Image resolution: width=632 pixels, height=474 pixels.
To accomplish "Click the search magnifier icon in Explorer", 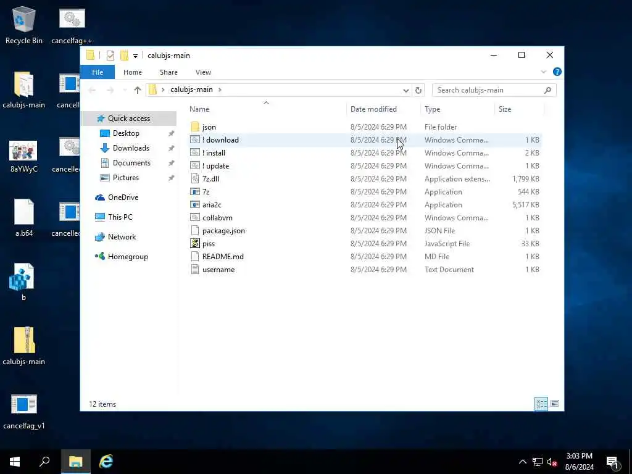I will click(x=547, y=90).
